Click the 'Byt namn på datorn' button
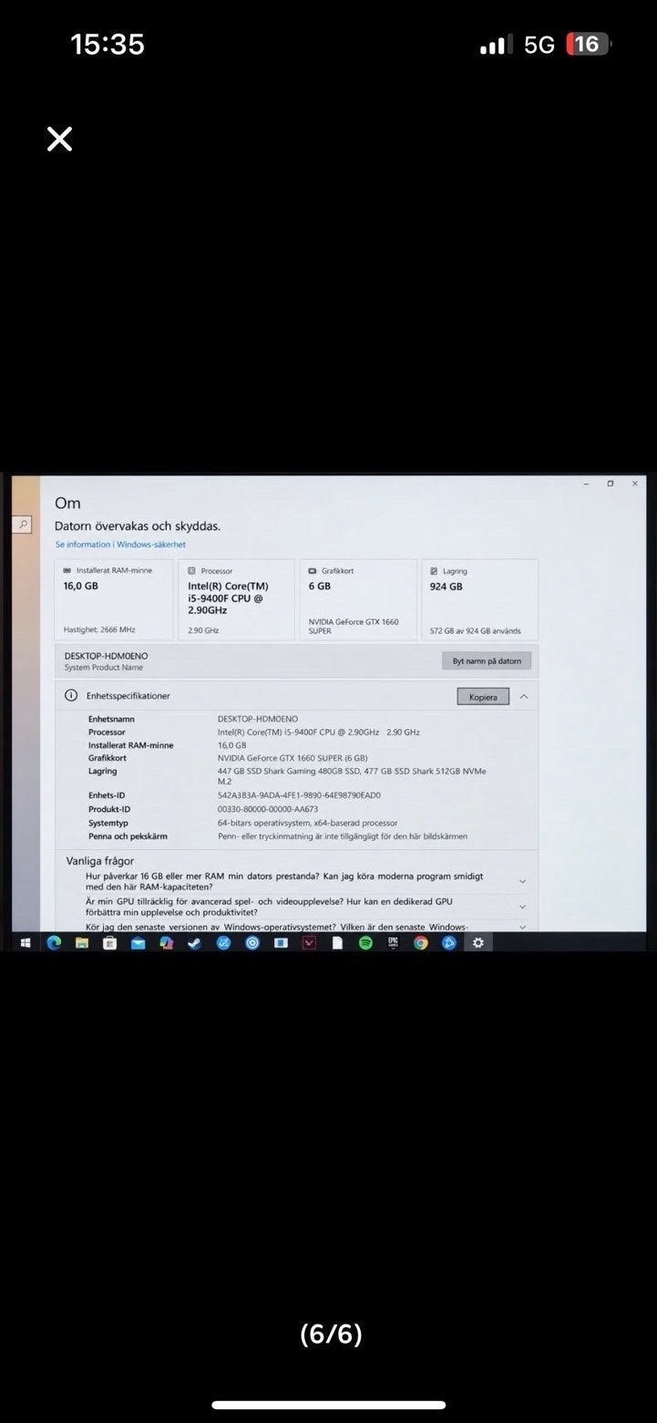This screenshot has height=1423, width=657. (487, 660)
